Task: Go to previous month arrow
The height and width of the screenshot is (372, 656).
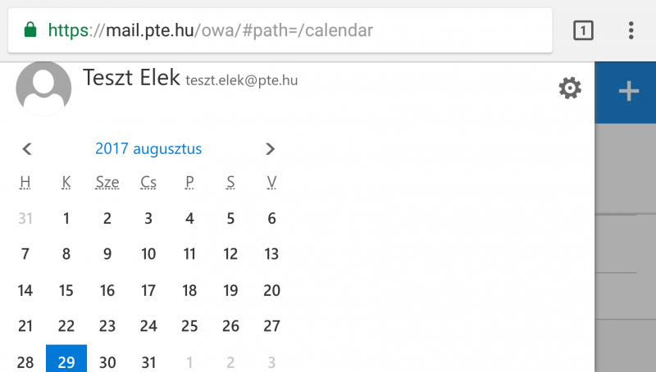Action: point(27,149)
